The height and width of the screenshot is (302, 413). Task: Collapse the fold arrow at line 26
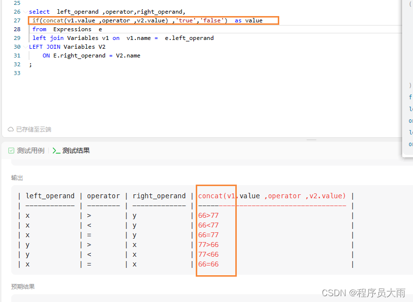tap(25, 12)
